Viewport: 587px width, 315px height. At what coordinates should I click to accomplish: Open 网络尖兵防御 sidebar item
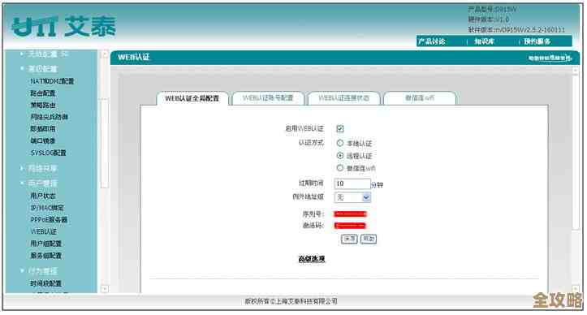point(49,117)
